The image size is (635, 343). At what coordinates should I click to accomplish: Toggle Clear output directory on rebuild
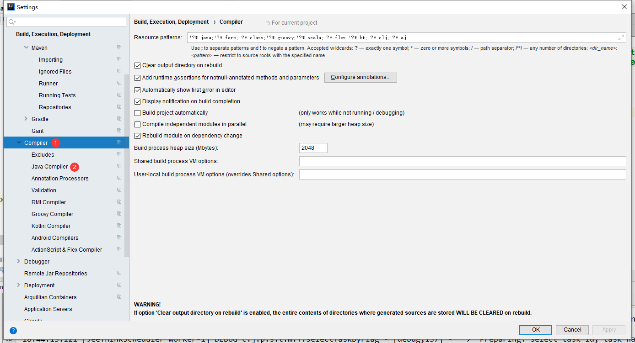[x=138, y=65]
